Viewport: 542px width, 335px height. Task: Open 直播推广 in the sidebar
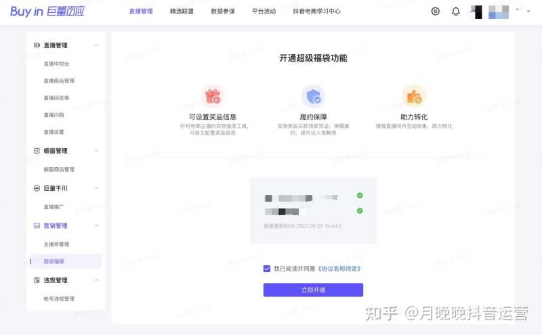coord(54,207)
